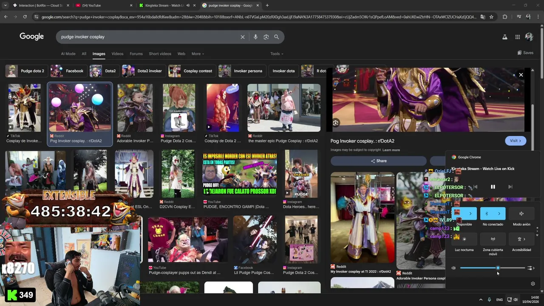This screenshot has height=306, width=544.
Task: Open Chrome extensions puzzle icon
Action: (505, 17)
